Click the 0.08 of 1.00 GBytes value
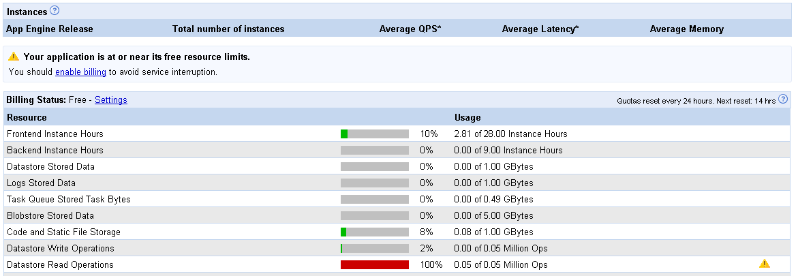Screen dimensions: 798x276 pyautogui.click(x=493, y=232)
